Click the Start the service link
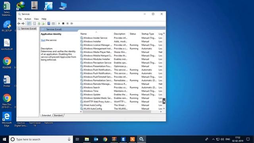The image size is (254, 143). [43, 40]
